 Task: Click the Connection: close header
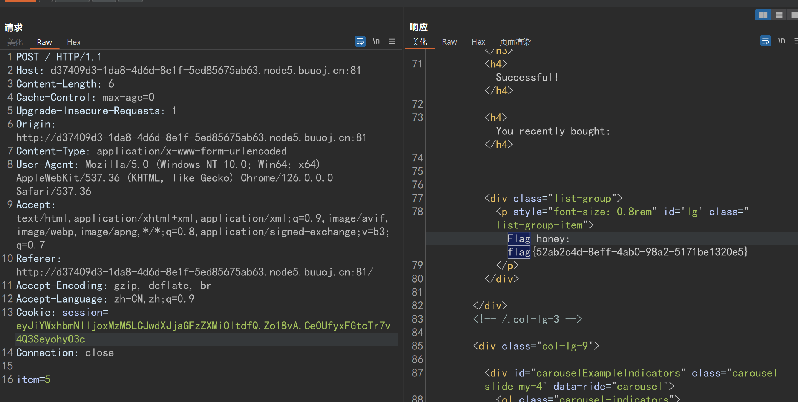pyautogui.click(x=65, y=353)
